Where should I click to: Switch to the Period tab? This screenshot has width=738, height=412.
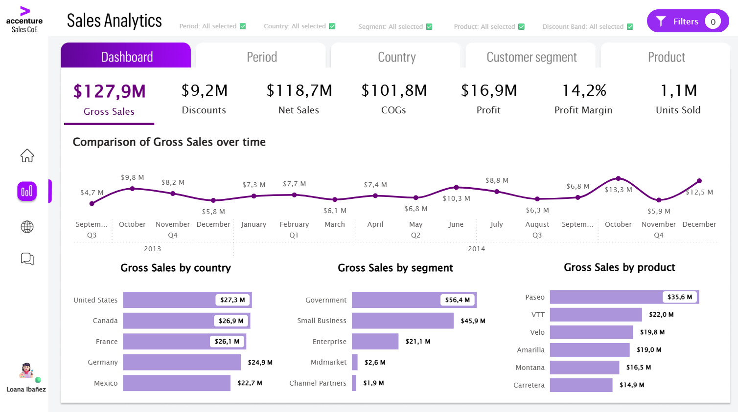261,55
